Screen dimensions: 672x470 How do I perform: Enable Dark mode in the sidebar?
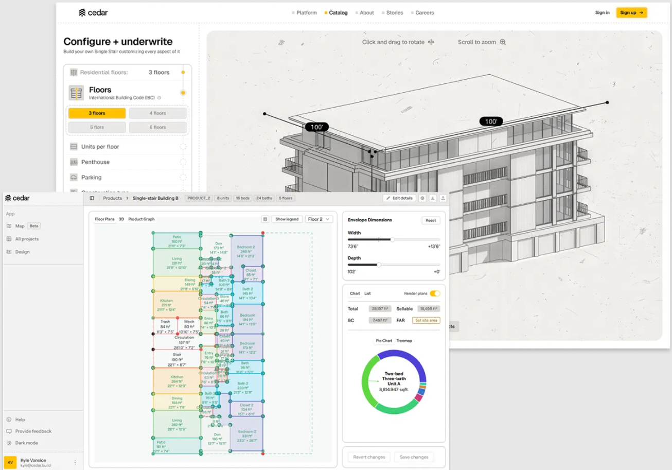[x=26, y=443]
